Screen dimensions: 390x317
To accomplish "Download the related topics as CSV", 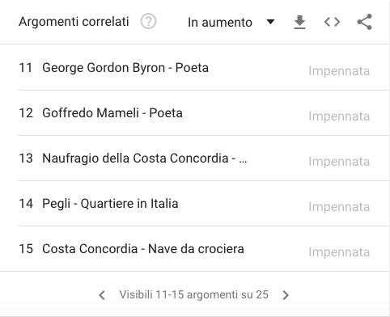I will coord(299,22).
